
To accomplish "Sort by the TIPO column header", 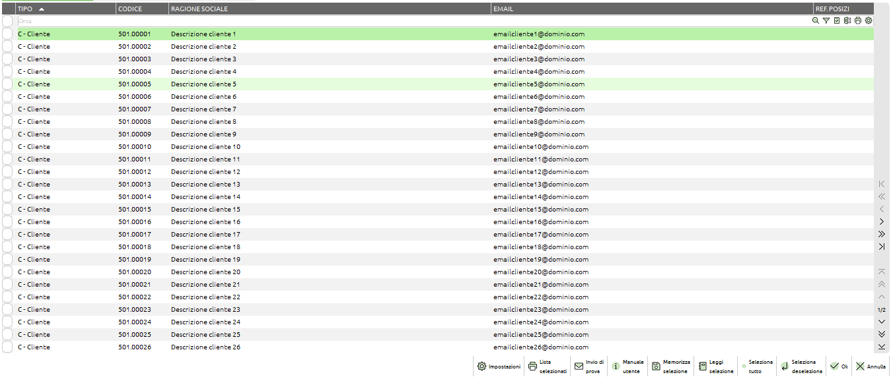I will 31,9.
